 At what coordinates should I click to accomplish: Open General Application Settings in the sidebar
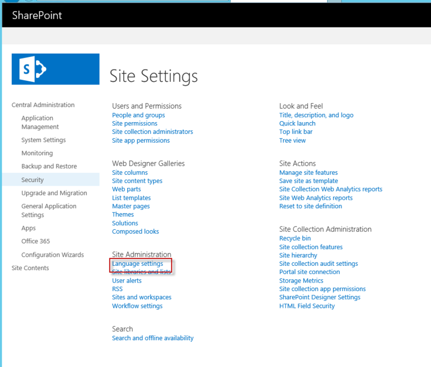point(49,210)
